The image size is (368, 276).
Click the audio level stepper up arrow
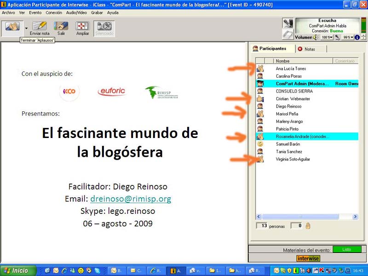tap(363, 35)
